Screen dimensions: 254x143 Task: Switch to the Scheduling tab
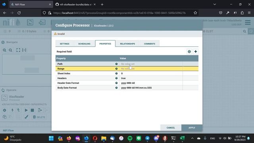(x=84, y=44)
